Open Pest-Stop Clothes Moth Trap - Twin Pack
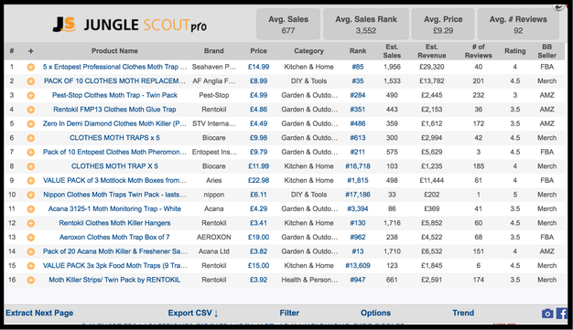This screenshot has width=573, height=330. pyautogui.click(x=114, y=95)
